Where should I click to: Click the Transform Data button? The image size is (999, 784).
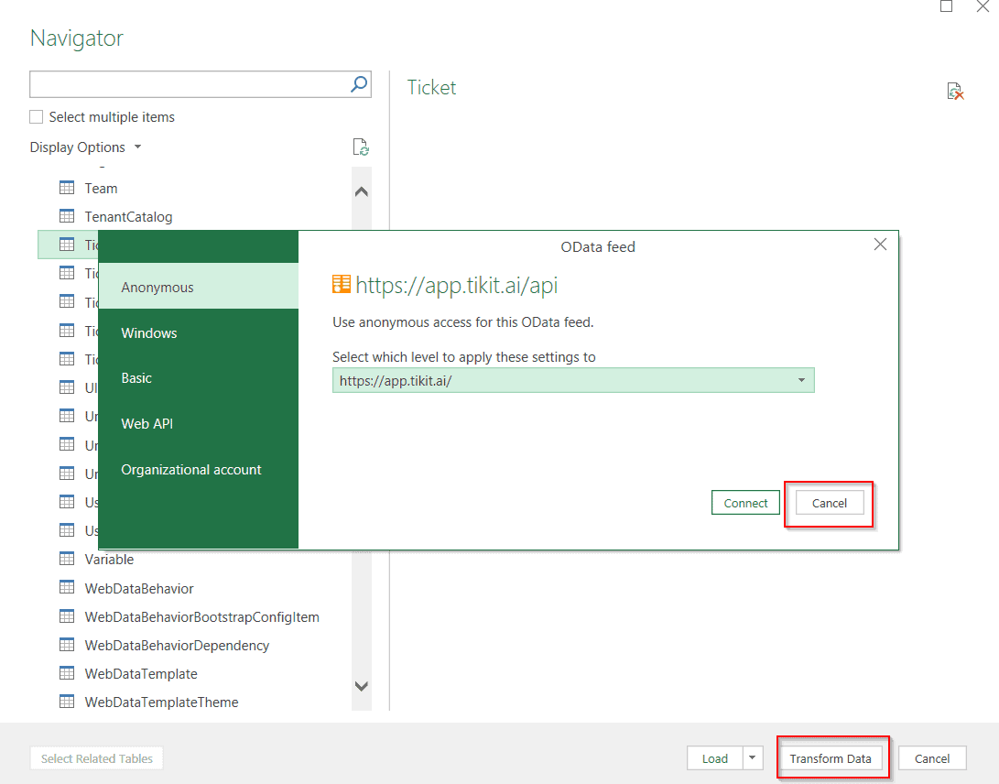(x=831, y=757)
